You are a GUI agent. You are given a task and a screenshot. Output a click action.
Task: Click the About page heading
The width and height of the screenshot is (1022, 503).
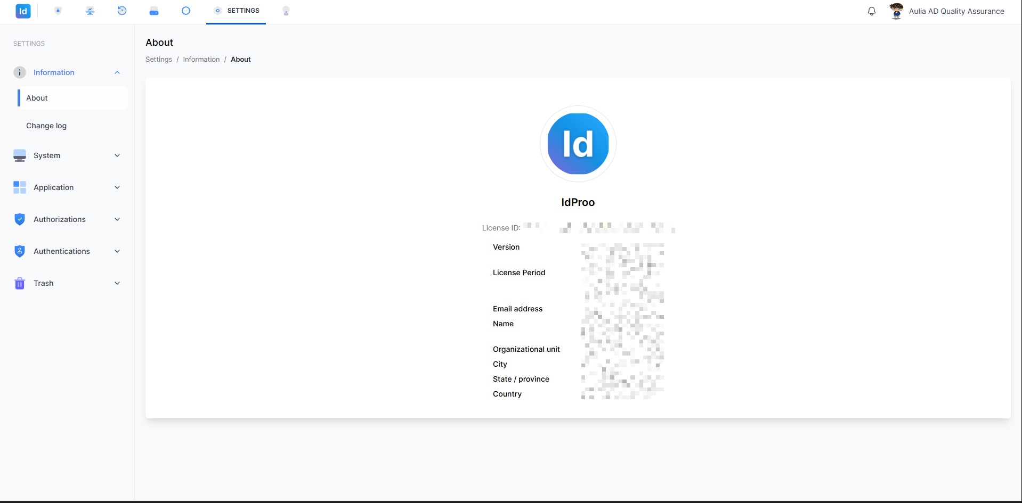pyautogui.click(x=159, y=43)
